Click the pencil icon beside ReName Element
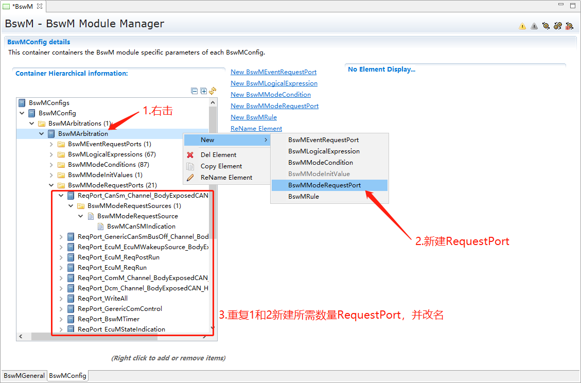581x383 pixels. tap(190, 178)
